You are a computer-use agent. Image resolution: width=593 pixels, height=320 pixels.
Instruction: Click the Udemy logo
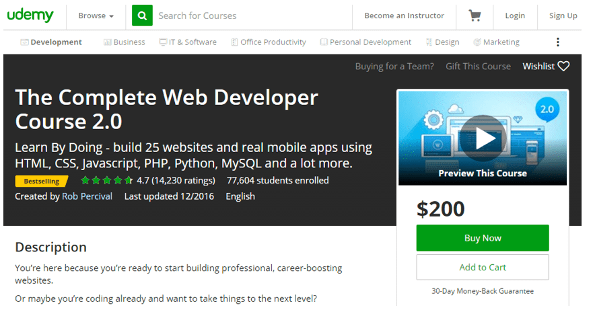[30, 15]
